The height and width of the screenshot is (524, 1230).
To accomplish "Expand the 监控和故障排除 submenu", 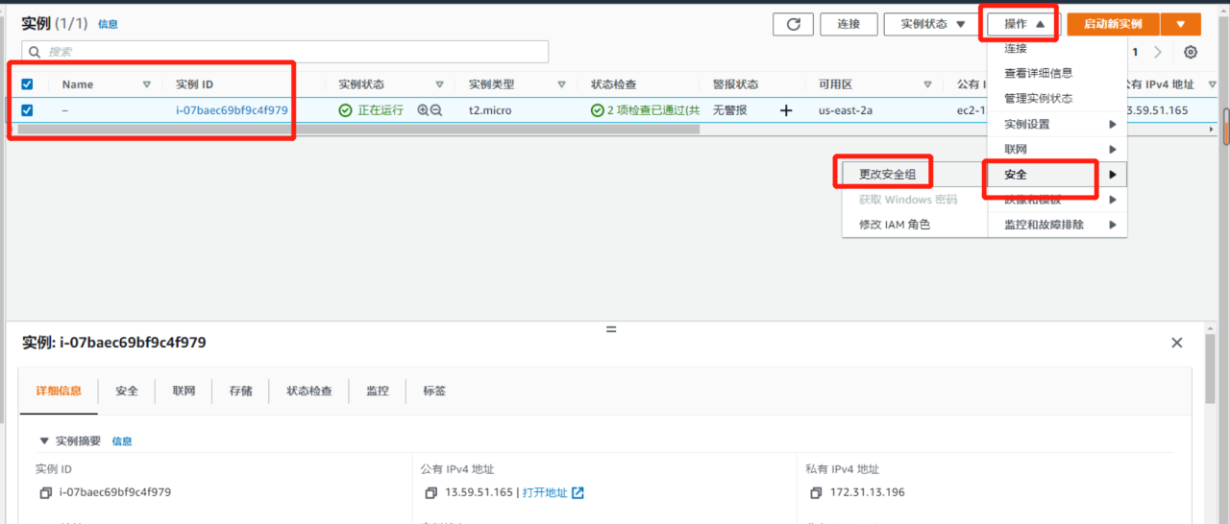I will coord(1057,225).
